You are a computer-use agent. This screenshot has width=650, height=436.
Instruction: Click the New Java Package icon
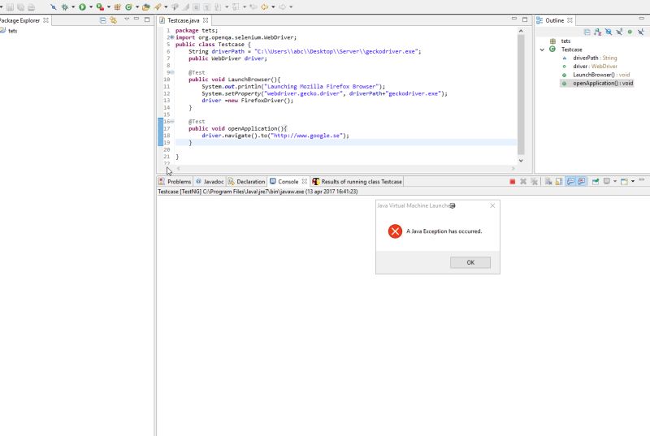(118, 7)
